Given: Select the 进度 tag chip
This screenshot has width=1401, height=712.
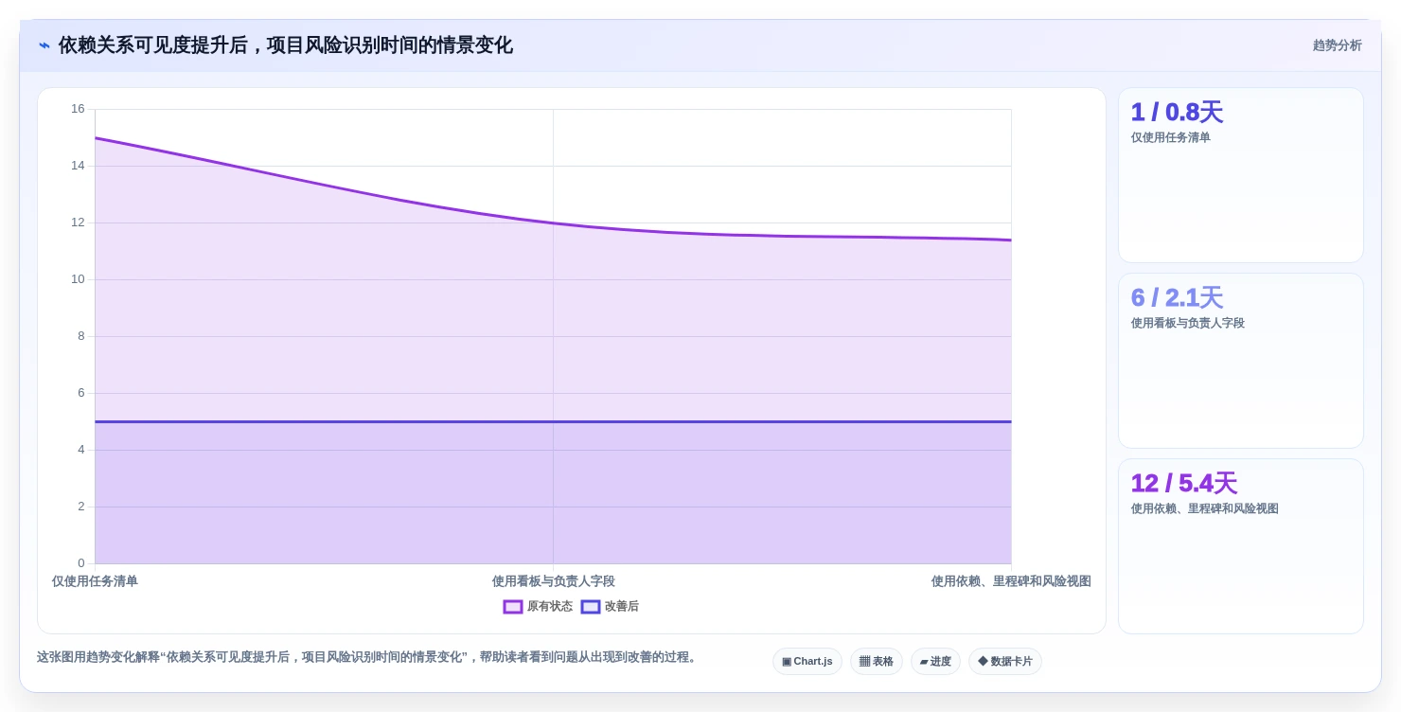Looking at the screenshot, I should click(935, 661).
